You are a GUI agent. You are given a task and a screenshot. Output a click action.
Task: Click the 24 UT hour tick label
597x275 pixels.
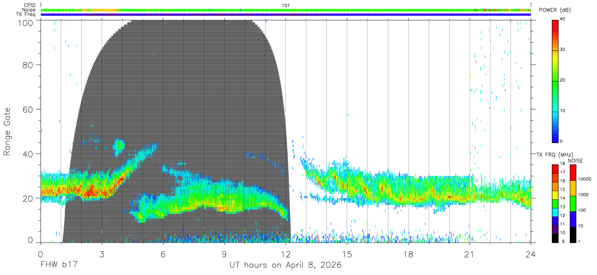coord(531,254)
